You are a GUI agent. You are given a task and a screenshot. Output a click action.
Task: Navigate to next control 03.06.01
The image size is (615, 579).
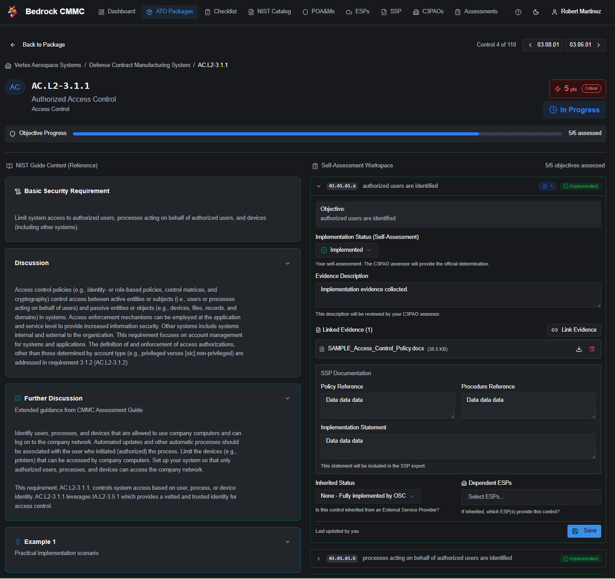(x=585, y=45)
